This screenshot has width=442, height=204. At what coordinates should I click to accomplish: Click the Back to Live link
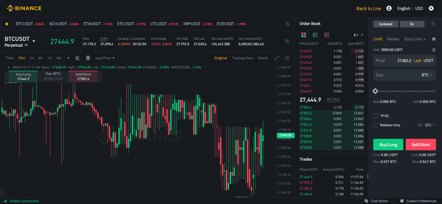[x=369, y=8]
